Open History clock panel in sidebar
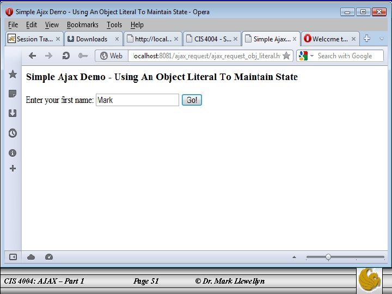 tap(13, 133)
